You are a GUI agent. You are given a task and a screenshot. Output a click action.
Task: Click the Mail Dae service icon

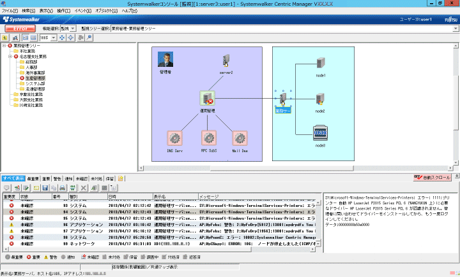240,138
